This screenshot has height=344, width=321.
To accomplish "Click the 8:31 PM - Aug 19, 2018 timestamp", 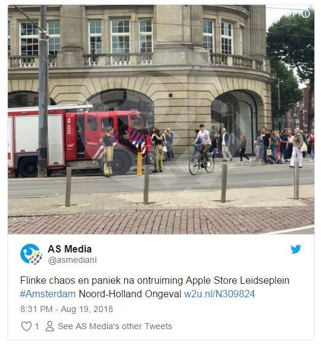I will (67, 309).
